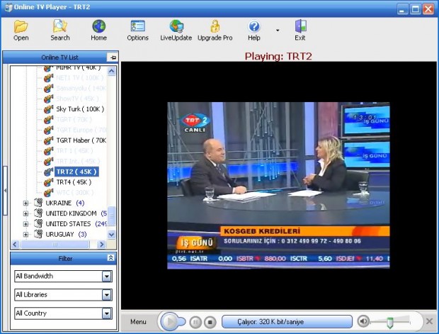Screen dimensions: 439x334
Task: Open the All Country dropdown
Action: (x=107, y=313)
